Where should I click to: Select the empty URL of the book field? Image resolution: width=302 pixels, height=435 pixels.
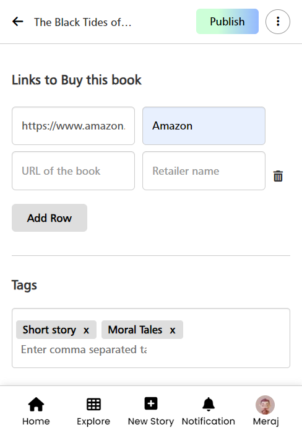click(x=74, y=170)
